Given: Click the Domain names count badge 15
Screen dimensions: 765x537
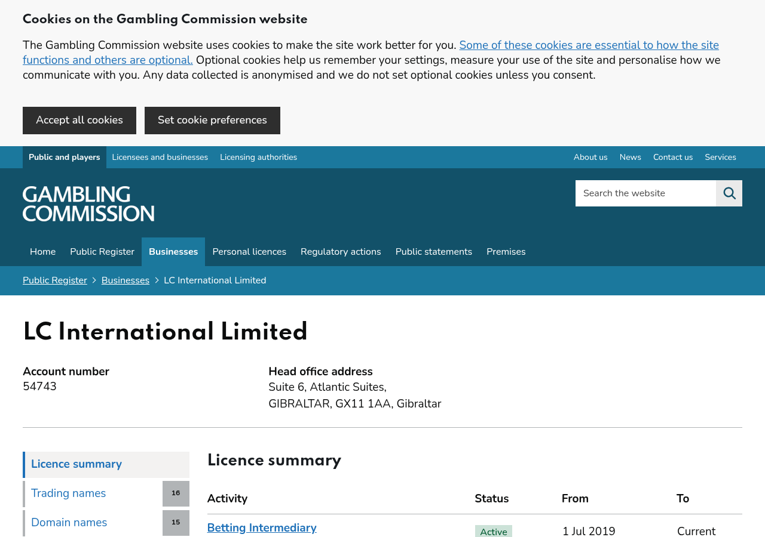Looking at the screenshot, I should pyautogui.click(x=176, y=523).
